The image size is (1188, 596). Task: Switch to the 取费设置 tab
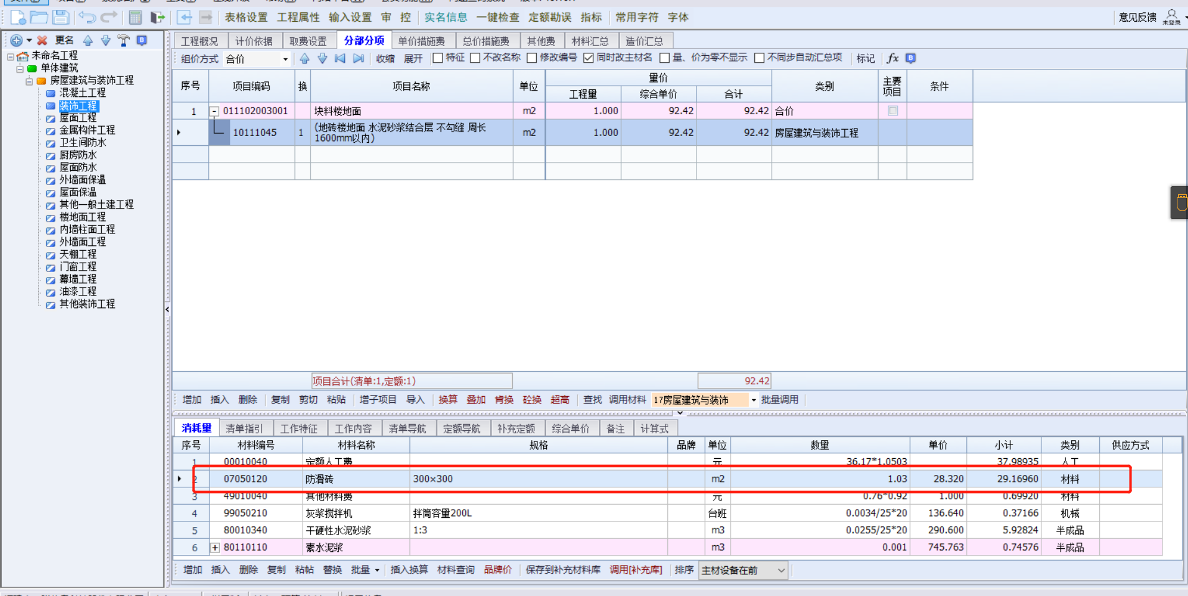click(x=308, y=41)
